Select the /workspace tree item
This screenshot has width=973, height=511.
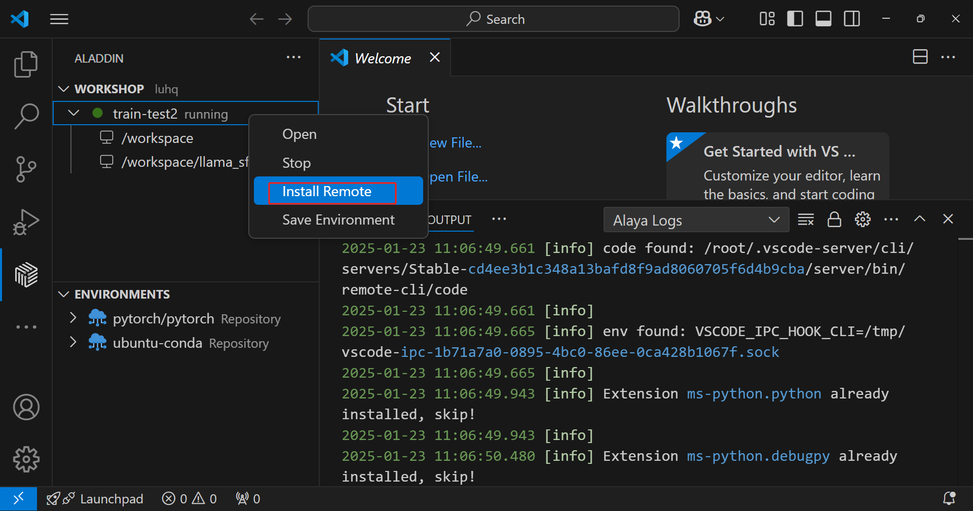point(157,138)
